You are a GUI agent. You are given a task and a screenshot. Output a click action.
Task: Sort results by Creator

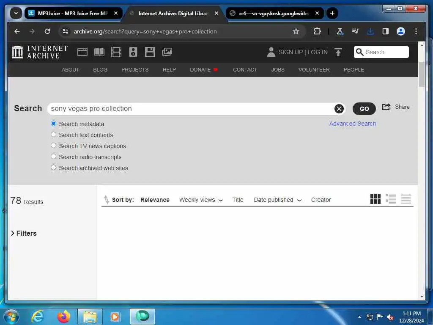tap(321, 200)
